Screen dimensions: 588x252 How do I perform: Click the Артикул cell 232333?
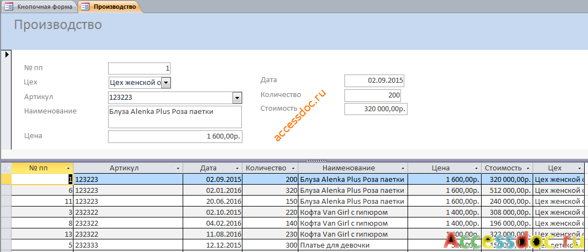pyautogui.click(x=128, y=245)
